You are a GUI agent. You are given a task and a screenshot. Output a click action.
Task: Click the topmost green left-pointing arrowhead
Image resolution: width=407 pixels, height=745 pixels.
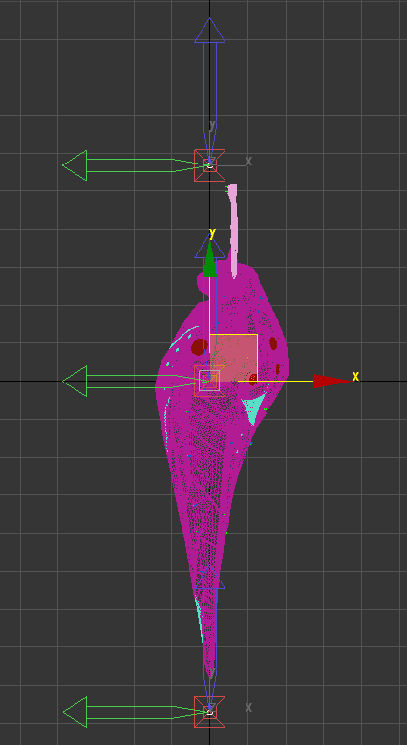[x=75, y=165]
